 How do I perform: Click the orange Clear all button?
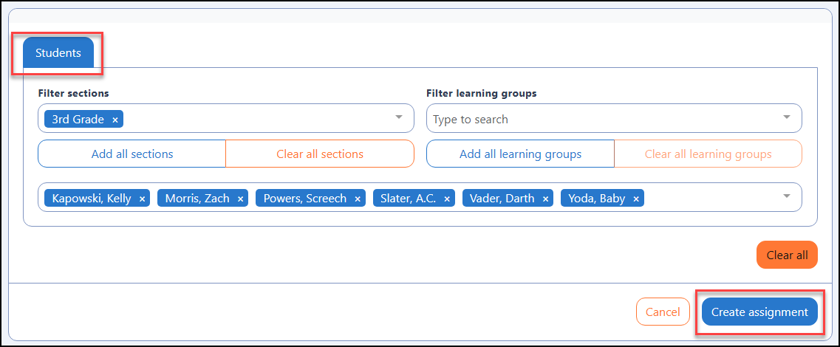pyautogui.click(x=787, y=255)
